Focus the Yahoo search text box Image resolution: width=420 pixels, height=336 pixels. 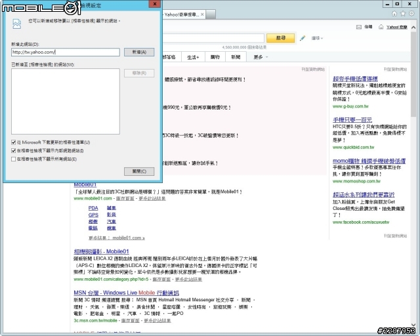pos(213,38)
